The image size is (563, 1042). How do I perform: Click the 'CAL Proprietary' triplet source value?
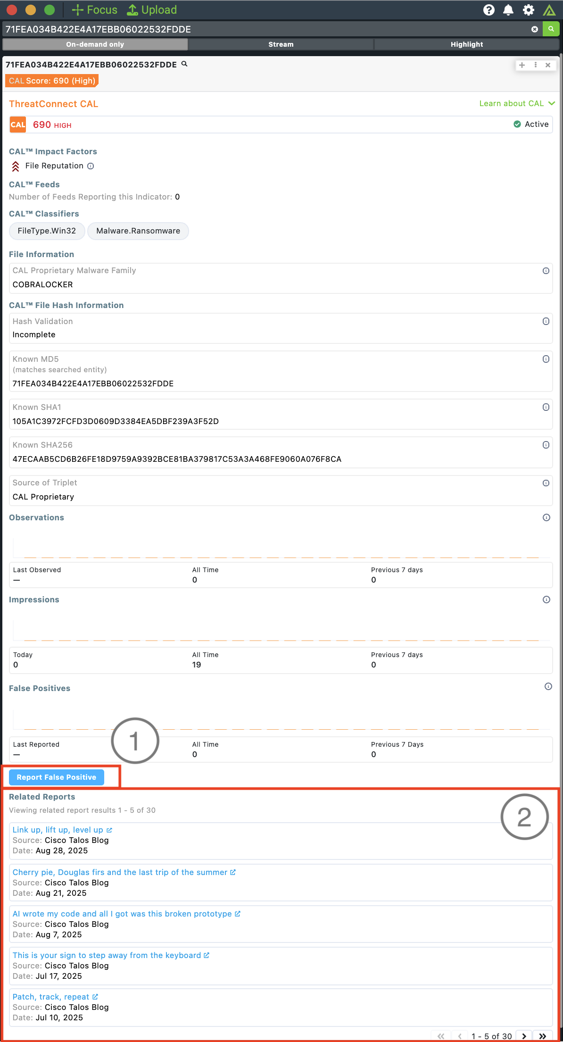pos(43,497)
